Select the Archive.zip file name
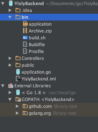98x132 pixels. (40, 31)
